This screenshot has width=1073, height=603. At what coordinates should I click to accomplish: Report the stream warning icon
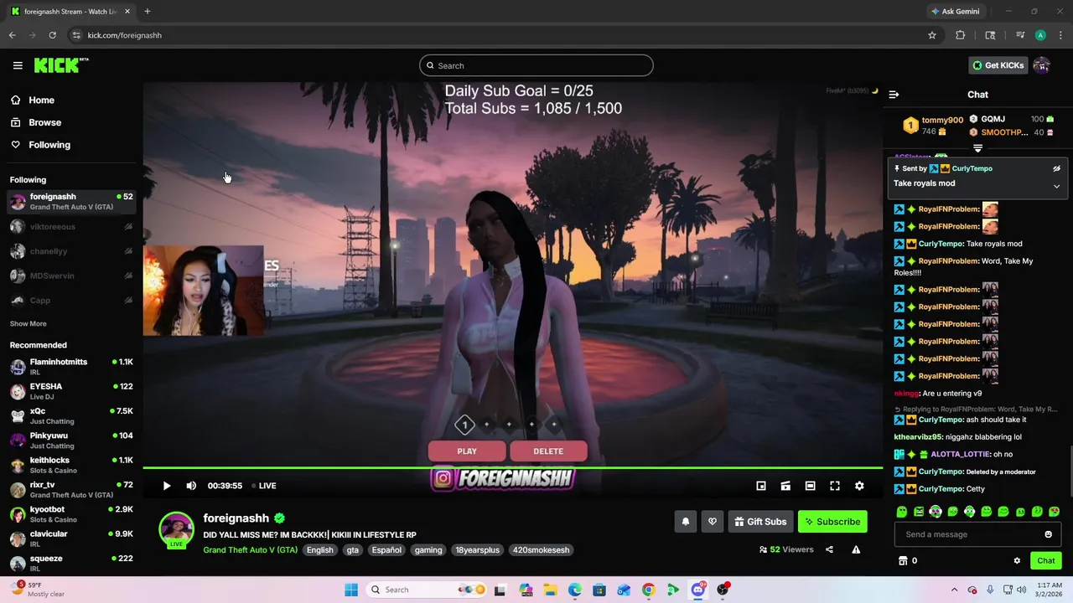tap(856, 550)
